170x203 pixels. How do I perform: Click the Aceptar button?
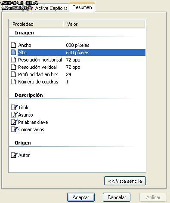tap(81, 197)
